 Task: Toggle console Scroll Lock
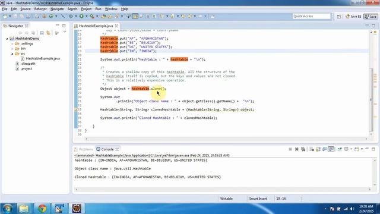click(x=318, y=149)
